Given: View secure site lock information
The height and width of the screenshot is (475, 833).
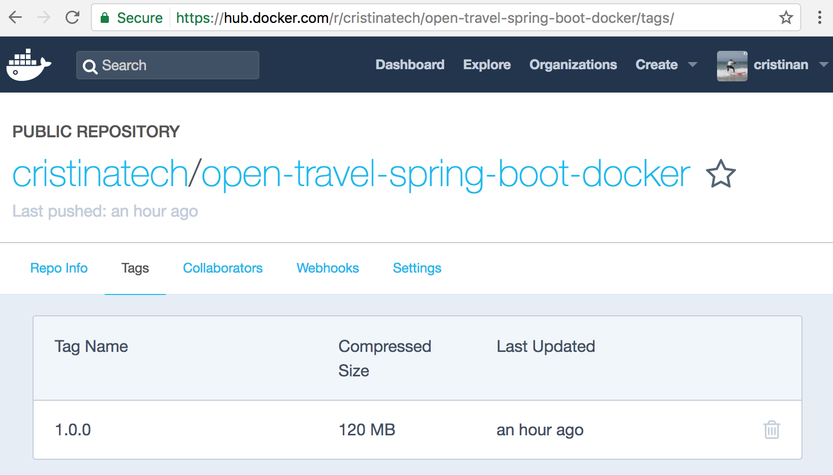Looking at the screenshot, I should point(105,18).
